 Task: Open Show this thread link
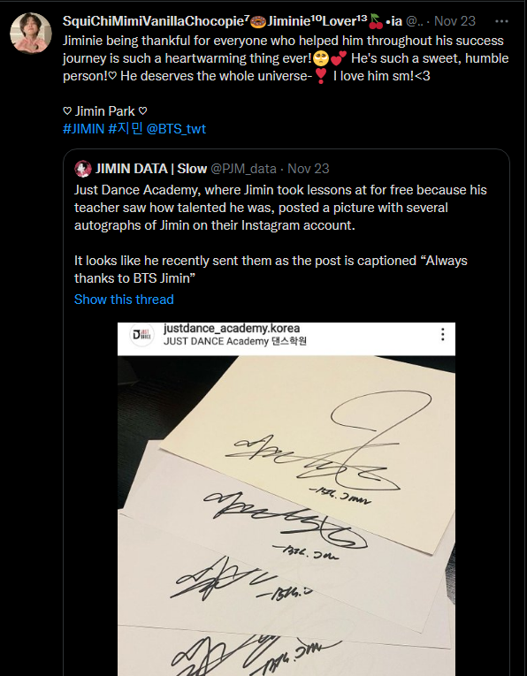(124, 300)
